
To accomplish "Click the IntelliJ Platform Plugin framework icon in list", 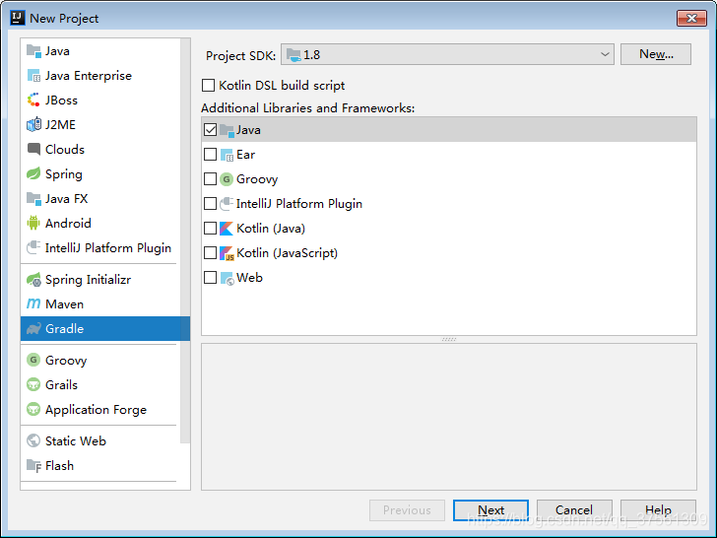I will (x=227, y=204).
